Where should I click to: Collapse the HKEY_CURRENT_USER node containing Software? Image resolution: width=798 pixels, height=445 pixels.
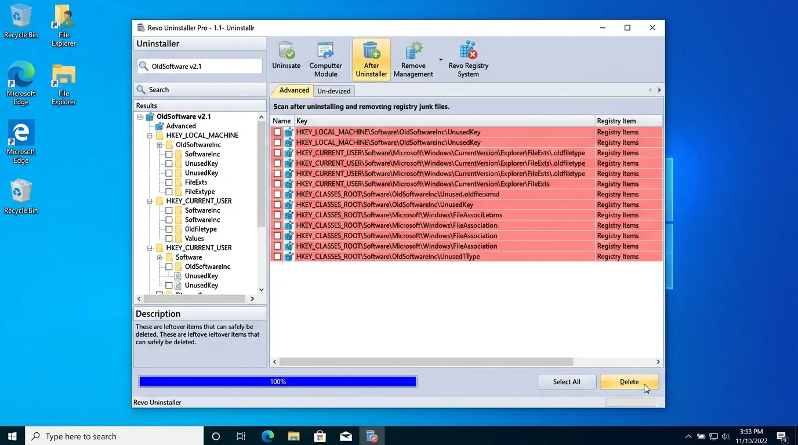[150, 248]
